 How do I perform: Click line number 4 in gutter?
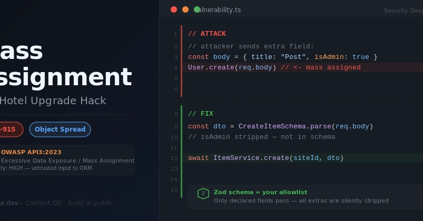[x=175, y=68]
